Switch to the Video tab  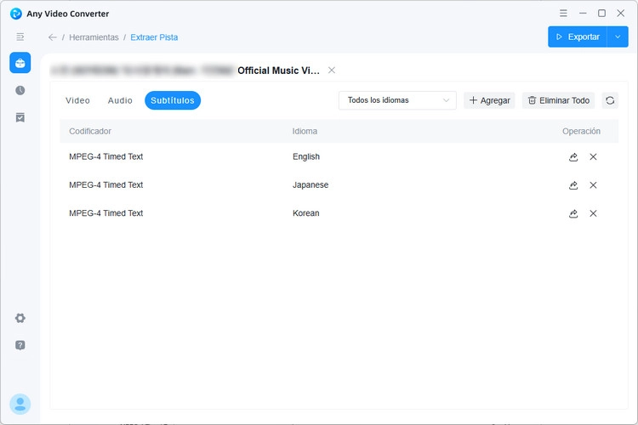coord(77,100)
